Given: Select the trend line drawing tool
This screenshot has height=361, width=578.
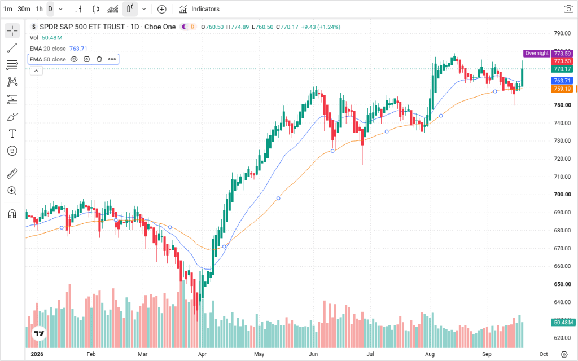Looking at the screenshot, I should pos(12,48).
